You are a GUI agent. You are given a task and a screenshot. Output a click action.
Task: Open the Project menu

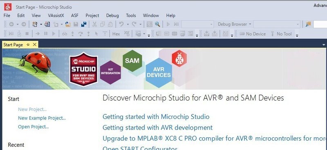point(92,16)
